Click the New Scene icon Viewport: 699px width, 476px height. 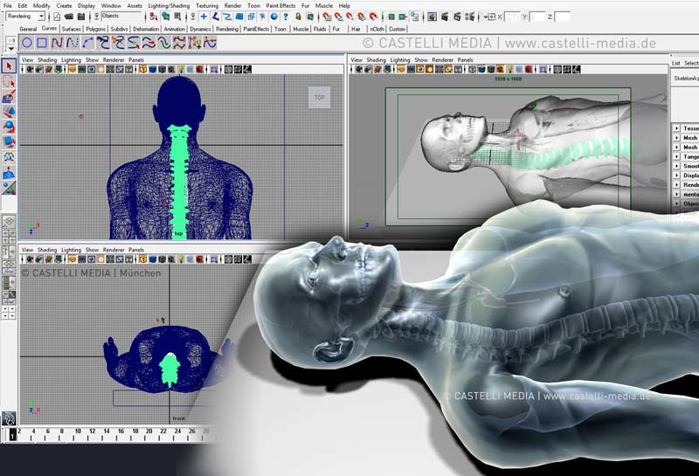57,17
